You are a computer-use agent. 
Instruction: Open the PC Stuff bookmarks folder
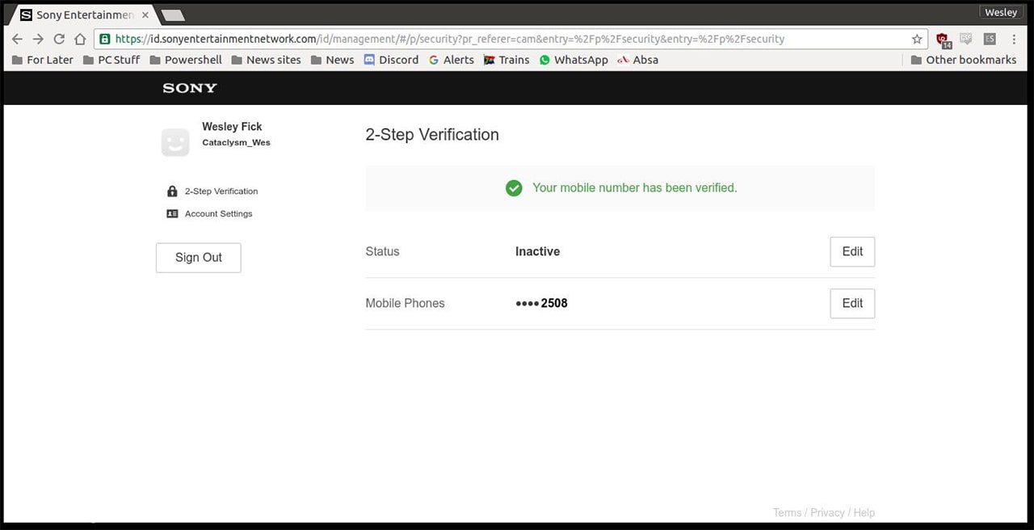111,60
